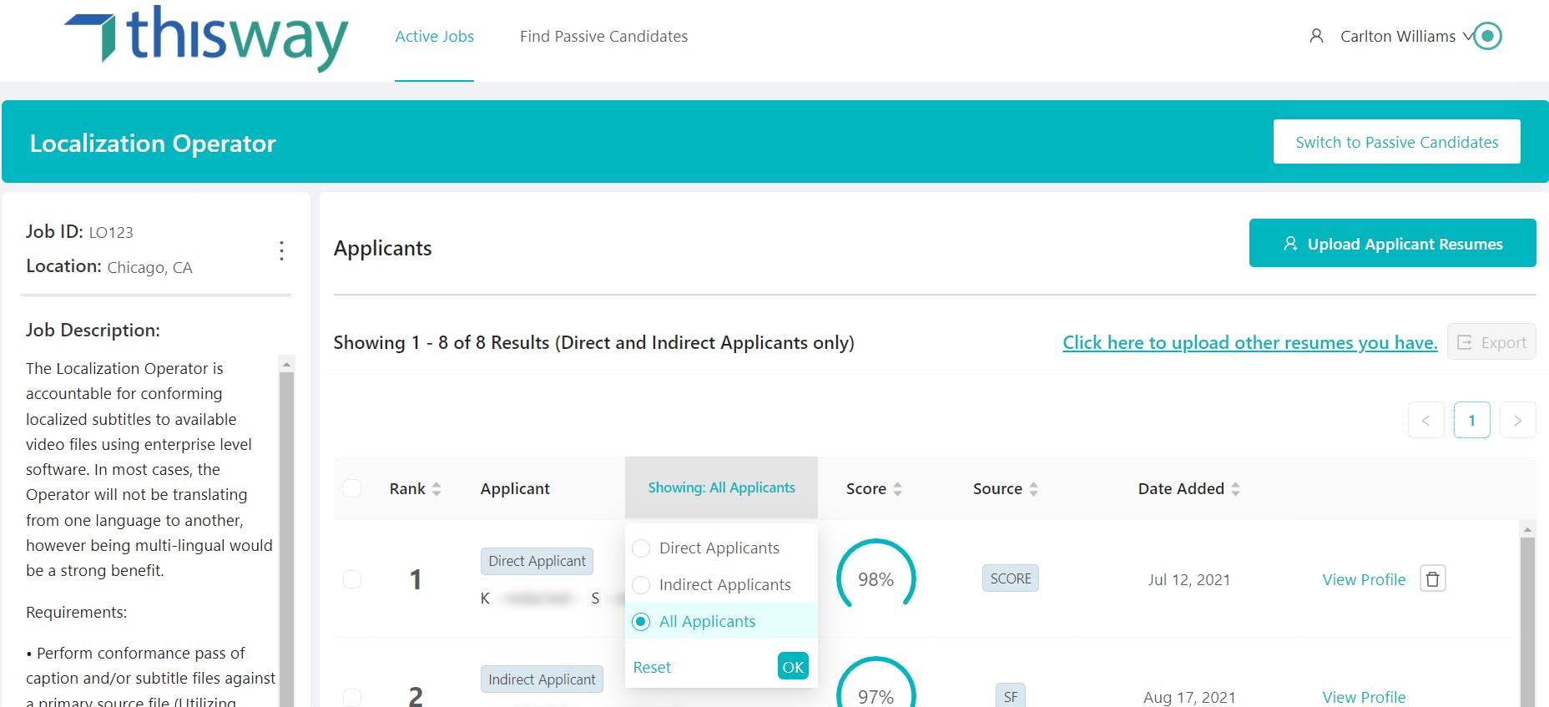Switch to the Active Jobs tab

click(x=434, y=36)
